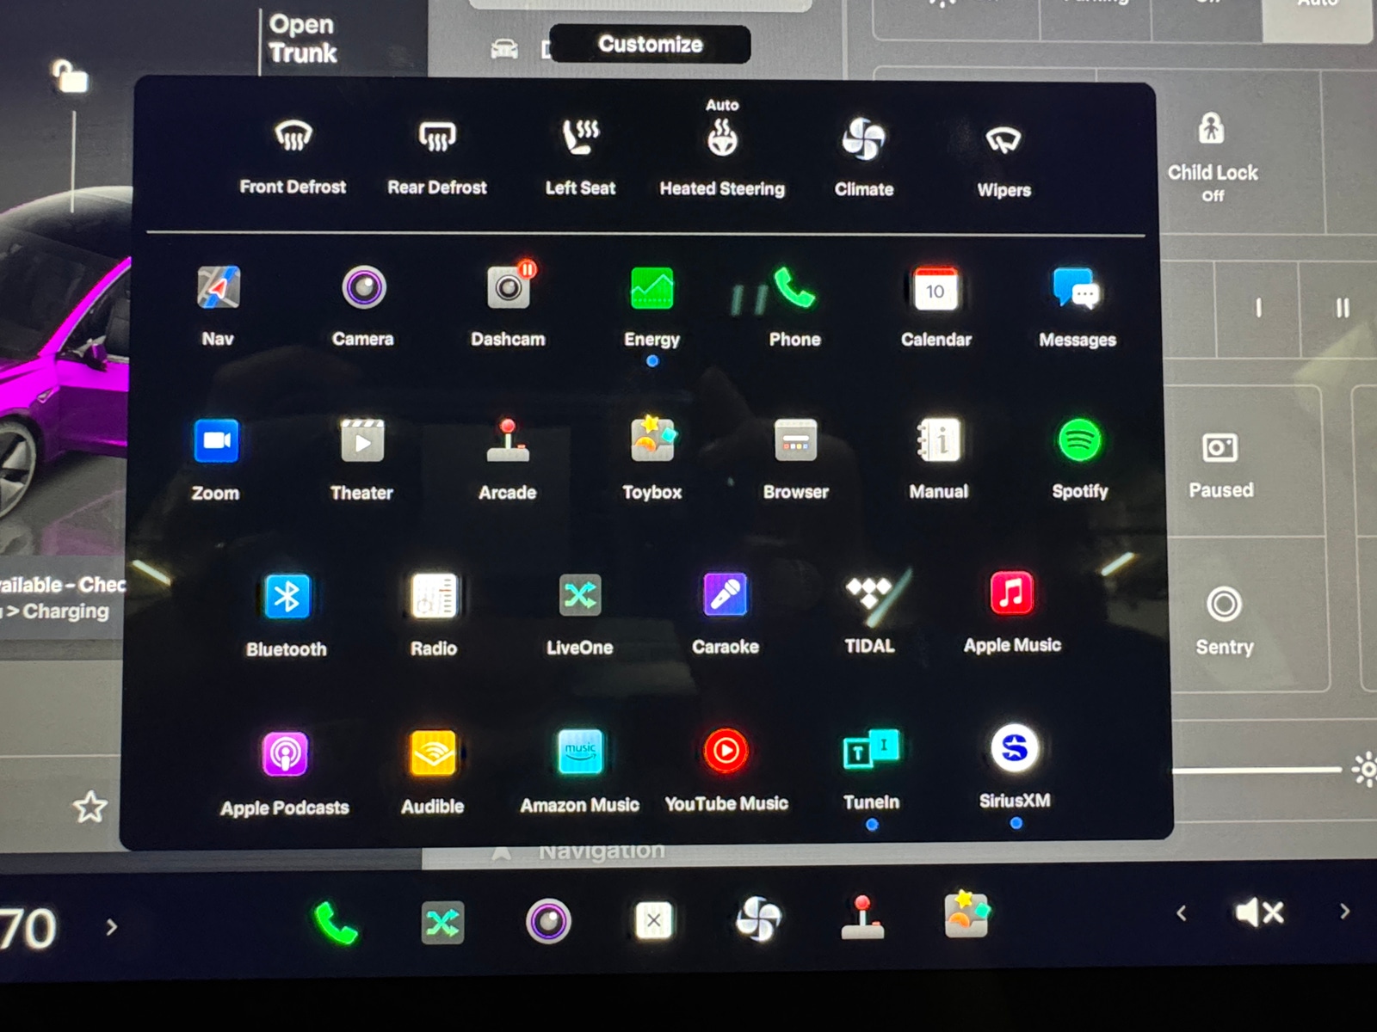Open Apple Music

pyautogui.click(x=1012, y=593)
